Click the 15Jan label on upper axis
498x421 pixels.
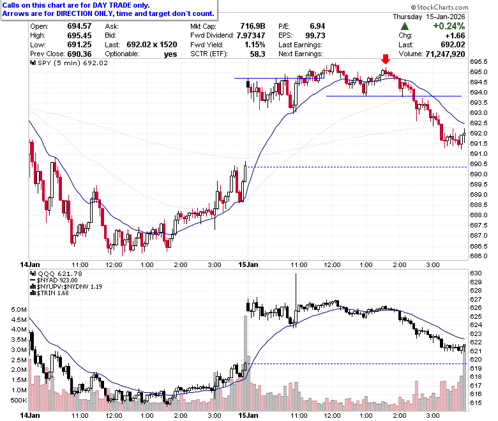click(248, 264)
